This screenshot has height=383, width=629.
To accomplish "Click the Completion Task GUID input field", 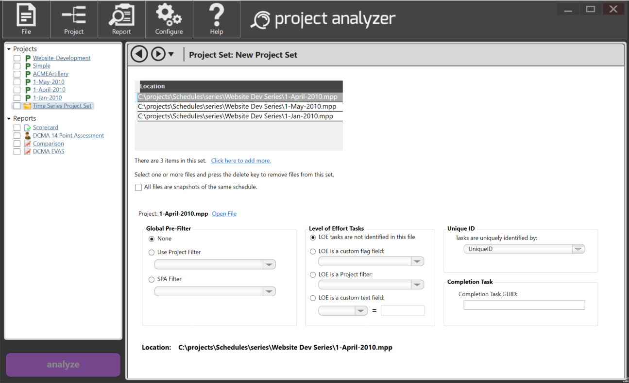I will [524, 305].
